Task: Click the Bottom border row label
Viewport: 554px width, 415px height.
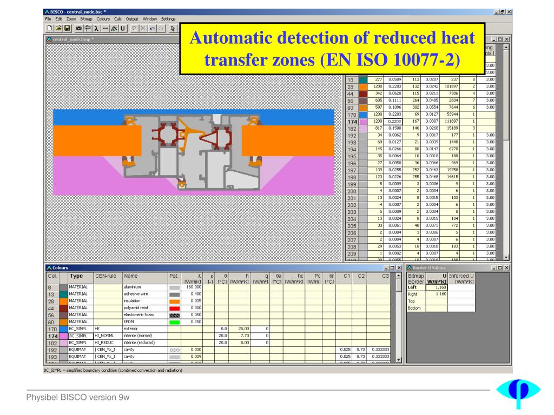Action: pos(416,309)
